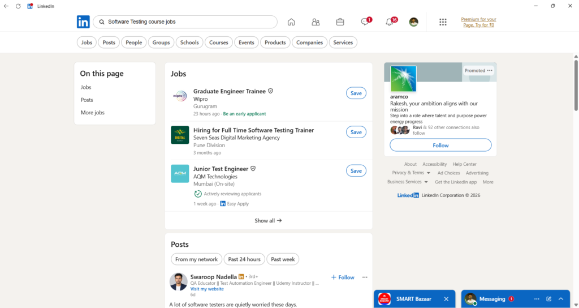579x308 pixels.
Task: Open Messaging panel options ellipsis
Action: pos(537,299)
